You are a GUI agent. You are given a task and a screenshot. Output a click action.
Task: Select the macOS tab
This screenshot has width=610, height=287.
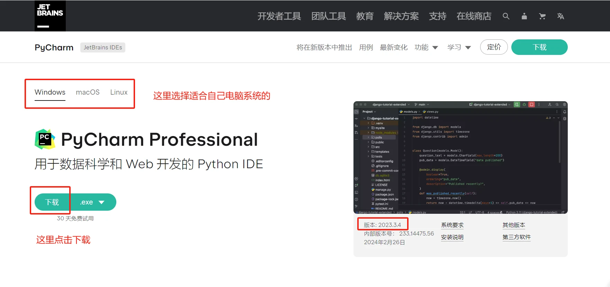click(88, 92)
